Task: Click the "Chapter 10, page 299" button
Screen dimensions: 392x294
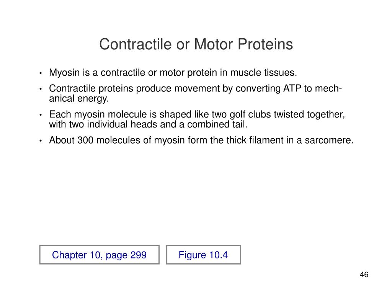Action: coord(99,255)
